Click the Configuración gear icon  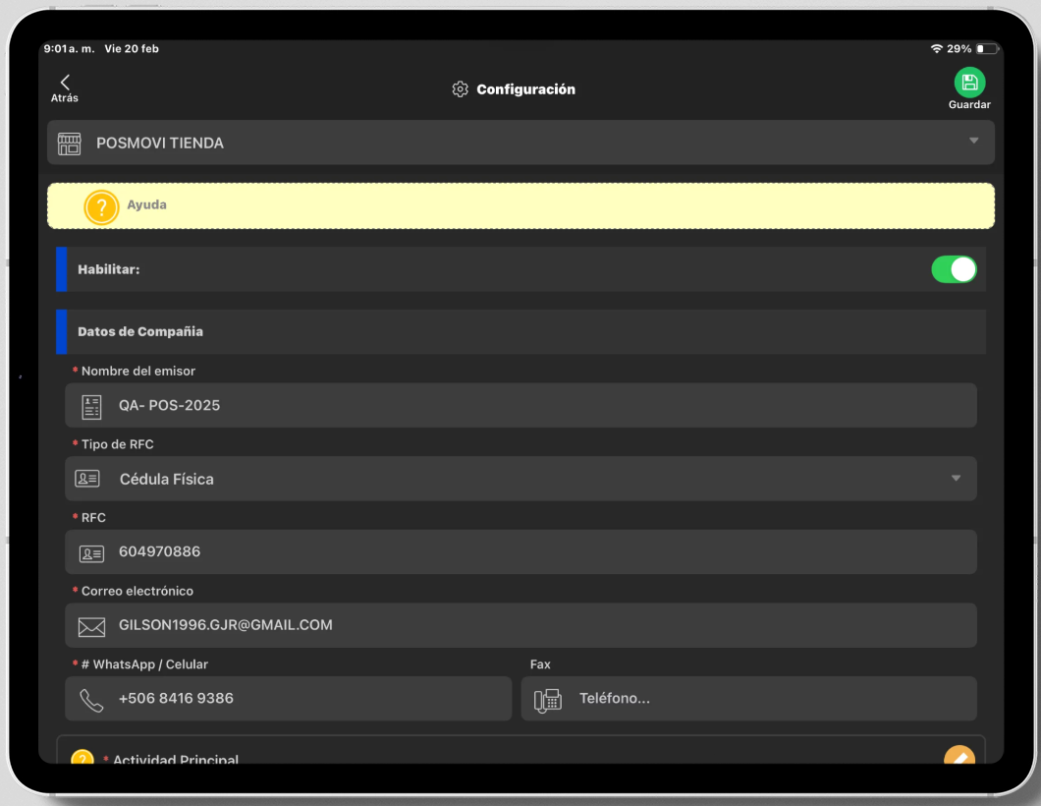(460, 89)
